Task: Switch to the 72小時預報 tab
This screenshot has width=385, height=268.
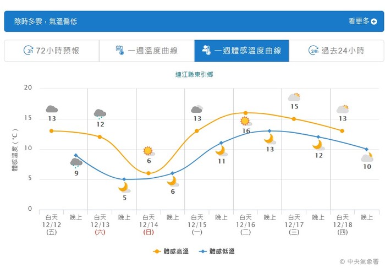Action: (52, 51)
